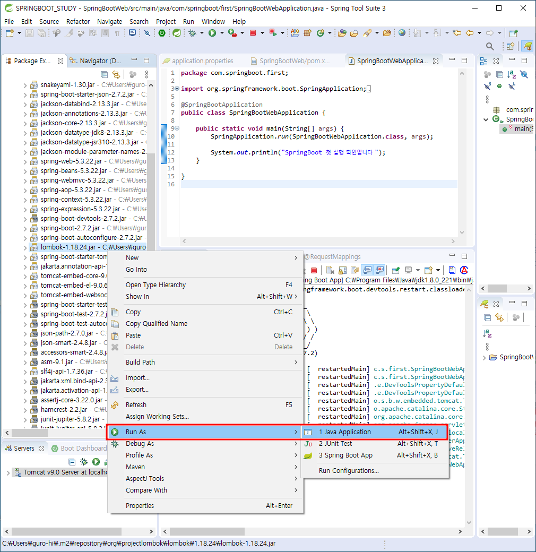Toggle Show Console When Standard Error Changes
The height and width of the screenshot is (552, 536).
point(379,270)
